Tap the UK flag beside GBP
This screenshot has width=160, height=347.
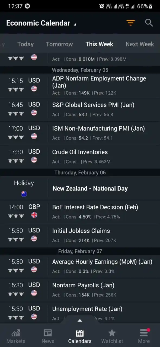click(34, 215)
